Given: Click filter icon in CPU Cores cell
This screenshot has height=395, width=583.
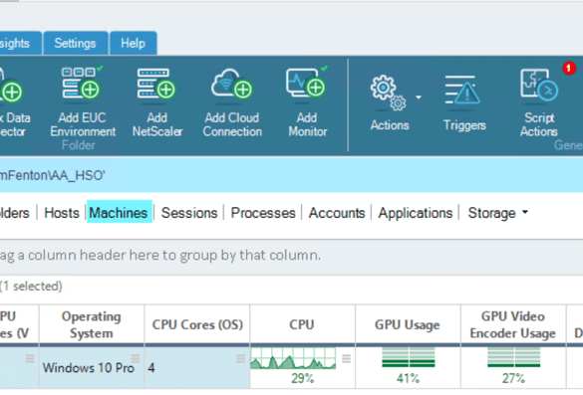Looking at the screenshot, I should click(240, 358).
